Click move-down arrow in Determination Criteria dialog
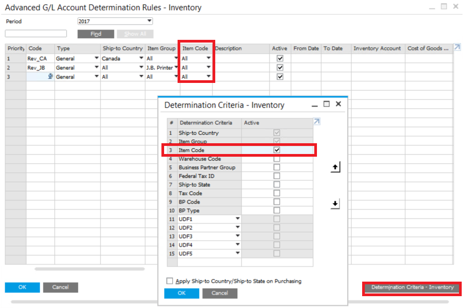Screen dimensions: 466x308 [335, 204]
